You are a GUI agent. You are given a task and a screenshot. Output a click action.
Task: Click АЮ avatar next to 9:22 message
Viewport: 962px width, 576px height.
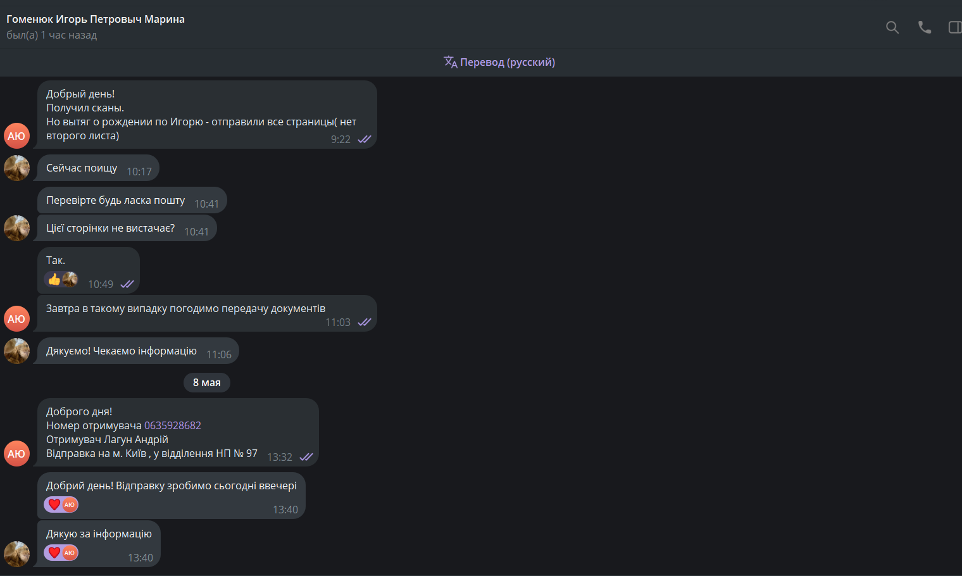pos(17,136)
